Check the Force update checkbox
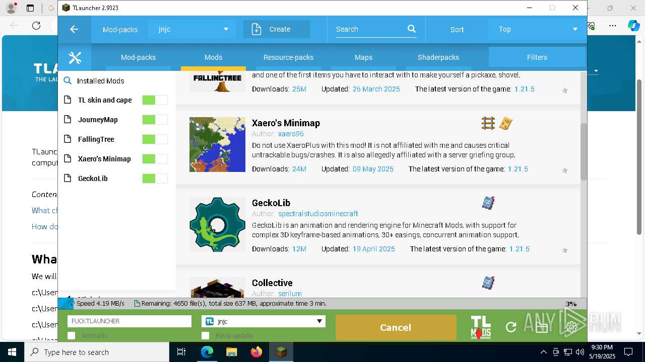This screenshot has width=645, height=362. coord(205,335)
